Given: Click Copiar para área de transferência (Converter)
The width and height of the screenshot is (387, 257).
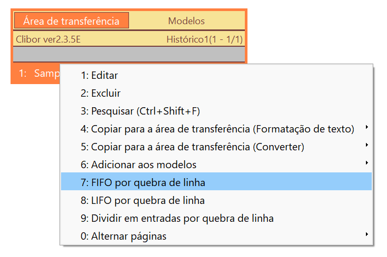Looking at the screenshot, I should pos(216,147).
